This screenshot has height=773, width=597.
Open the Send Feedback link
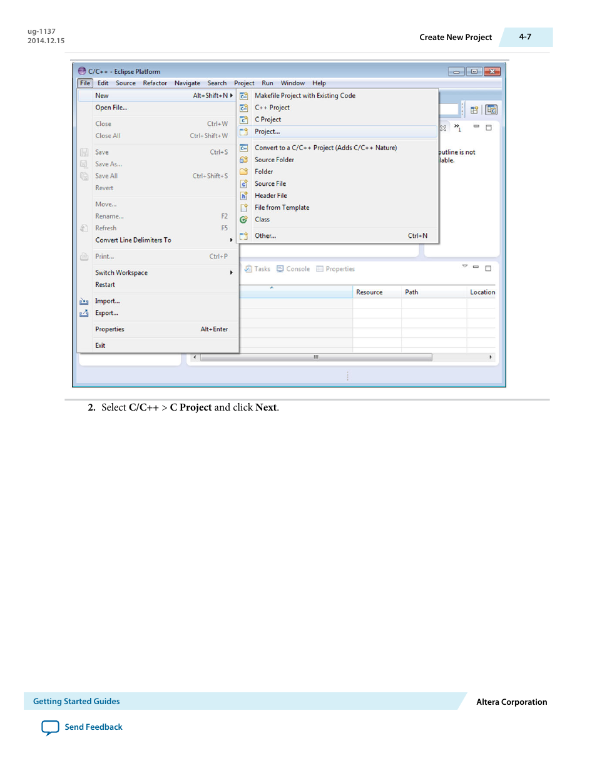click(93, 727)
